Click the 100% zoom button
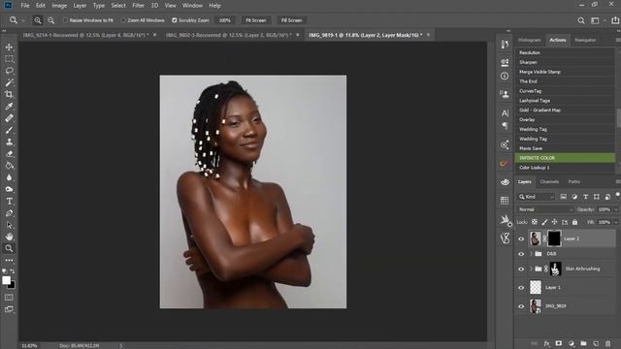 point(224,20)
